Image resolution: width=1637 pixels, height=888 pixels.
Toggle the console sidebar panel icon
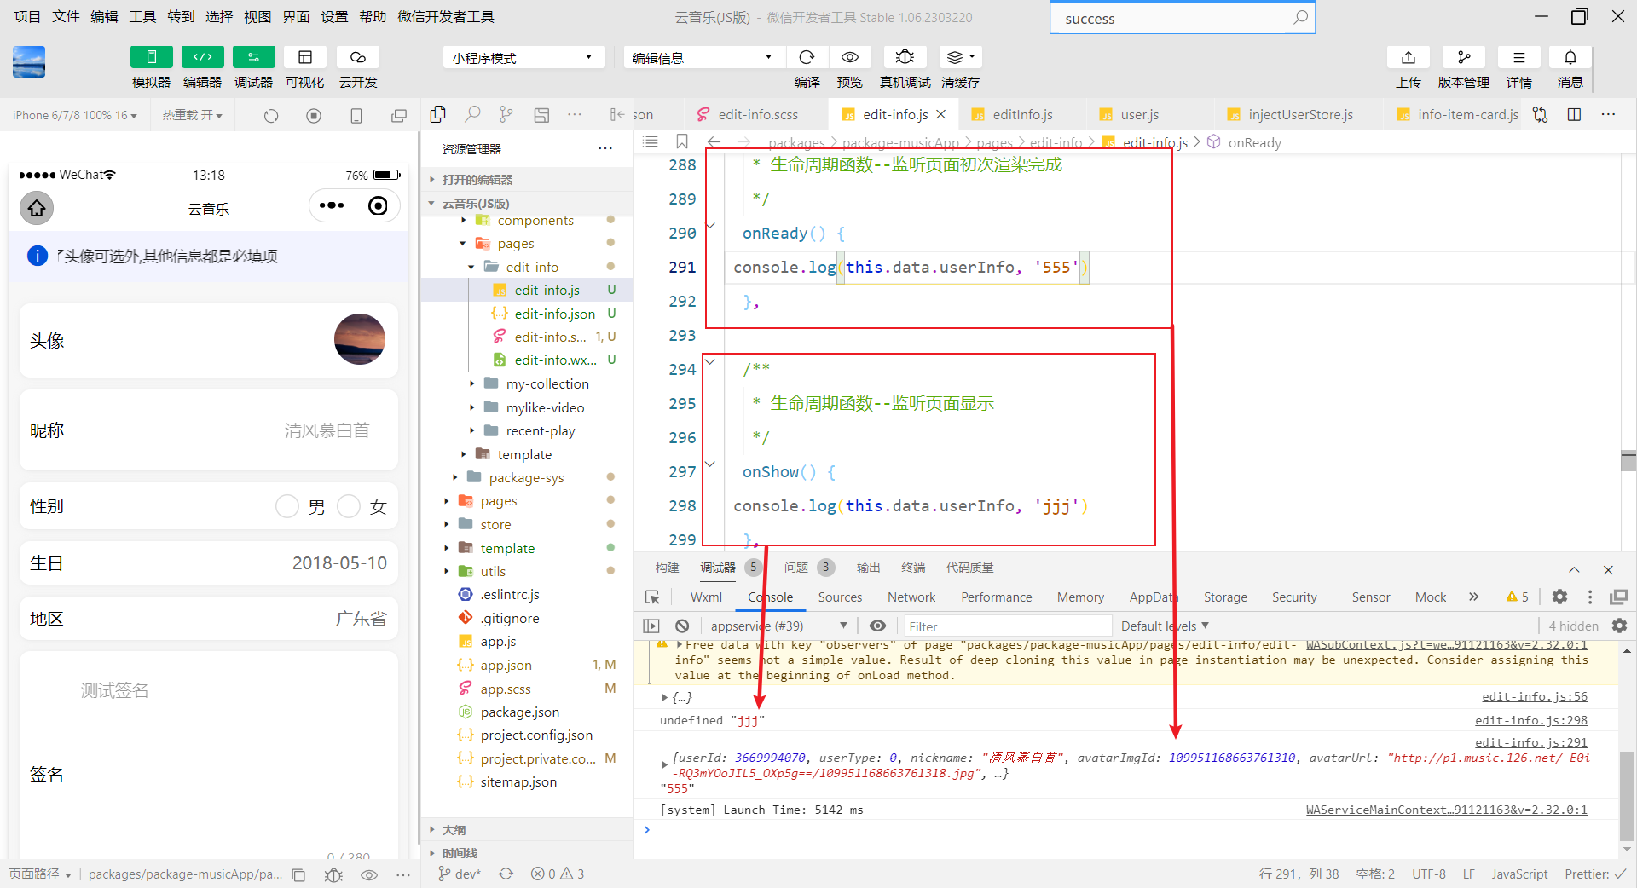651,626
